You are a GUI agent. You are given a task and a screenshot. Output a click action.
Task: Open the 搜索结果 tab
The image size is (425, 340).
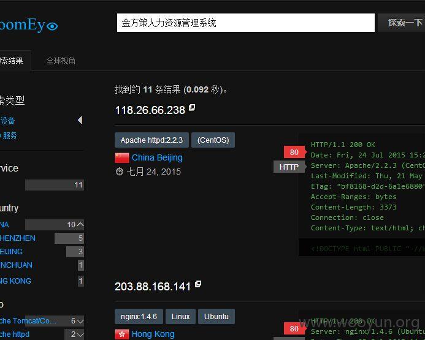(15, 61)
